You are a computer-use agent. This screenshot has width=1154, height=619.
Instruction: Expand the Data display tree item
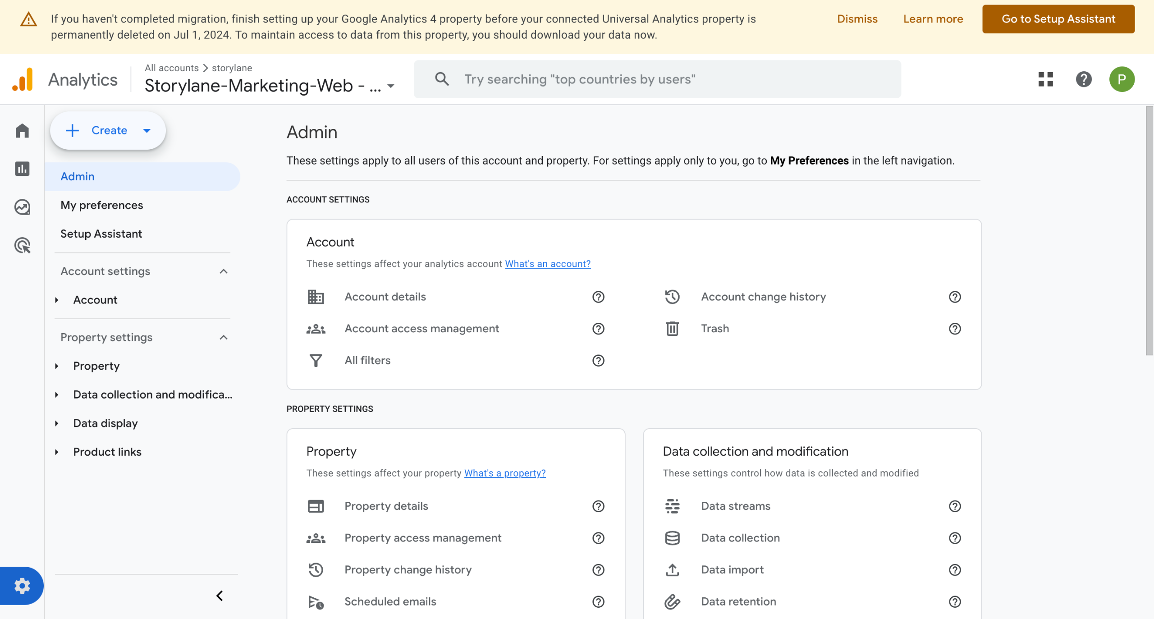[x=57, y=423]
